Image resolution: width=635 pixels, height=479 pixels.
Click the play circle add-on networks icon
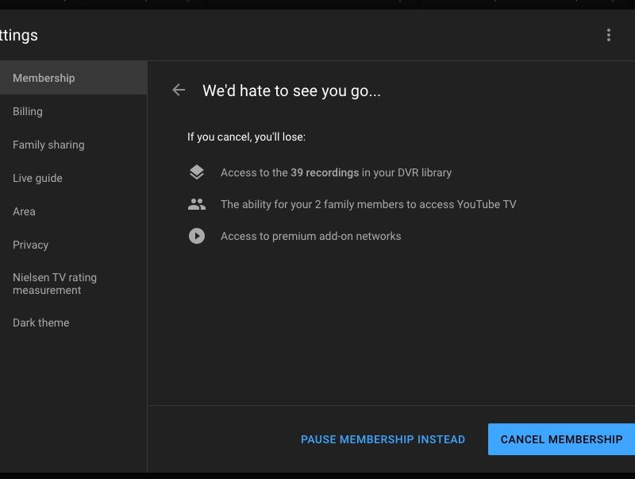(197, 236)
